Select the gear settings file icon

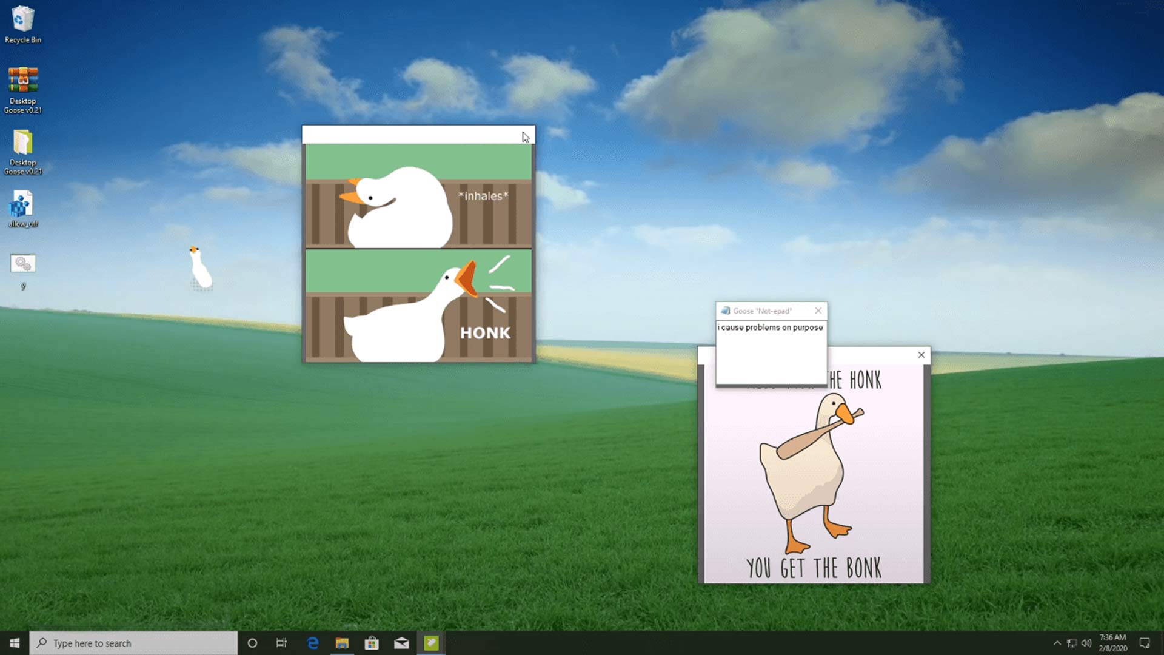tap(23, 270)
